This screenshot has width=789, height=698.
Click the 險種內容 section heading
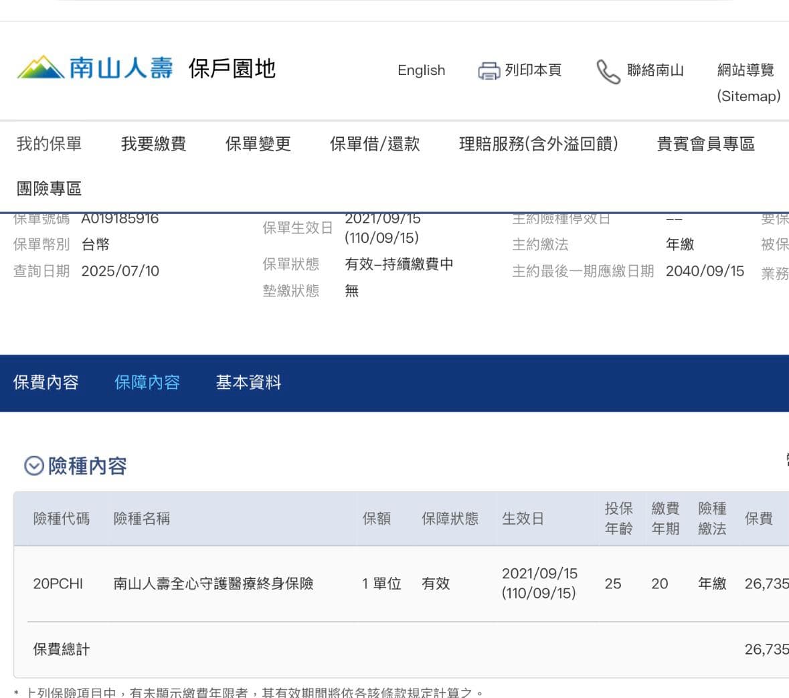88,466
